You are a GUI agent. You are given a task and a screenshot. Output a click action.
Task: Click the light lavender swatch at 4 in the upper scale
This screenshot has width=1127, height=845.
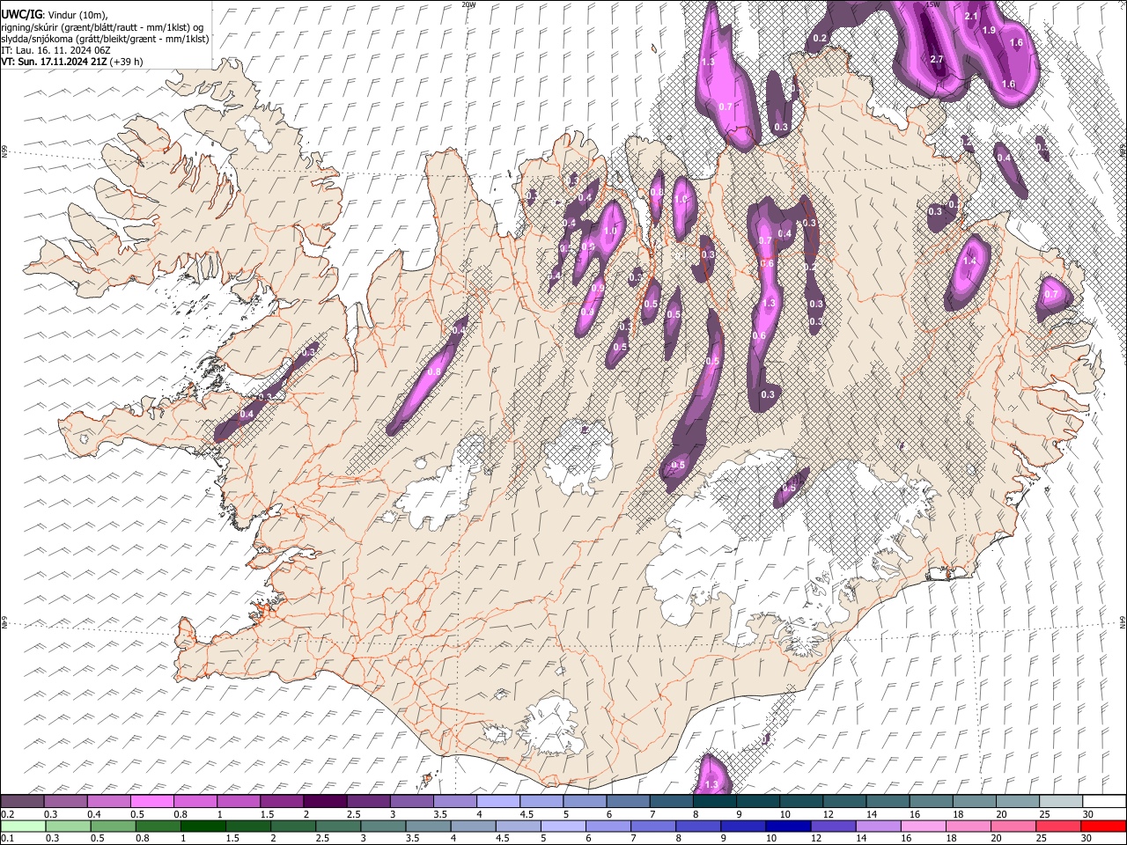point(498,801)
